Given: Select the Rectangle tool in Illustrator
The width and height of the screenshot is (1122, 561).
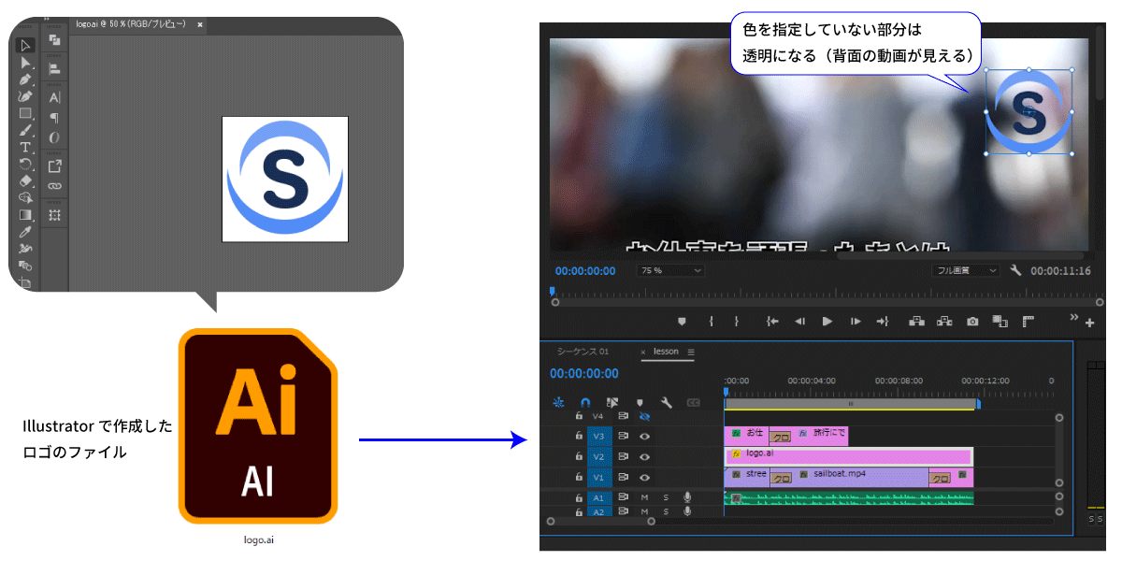Looking at the screenshot, I should (x=25, y=113).
